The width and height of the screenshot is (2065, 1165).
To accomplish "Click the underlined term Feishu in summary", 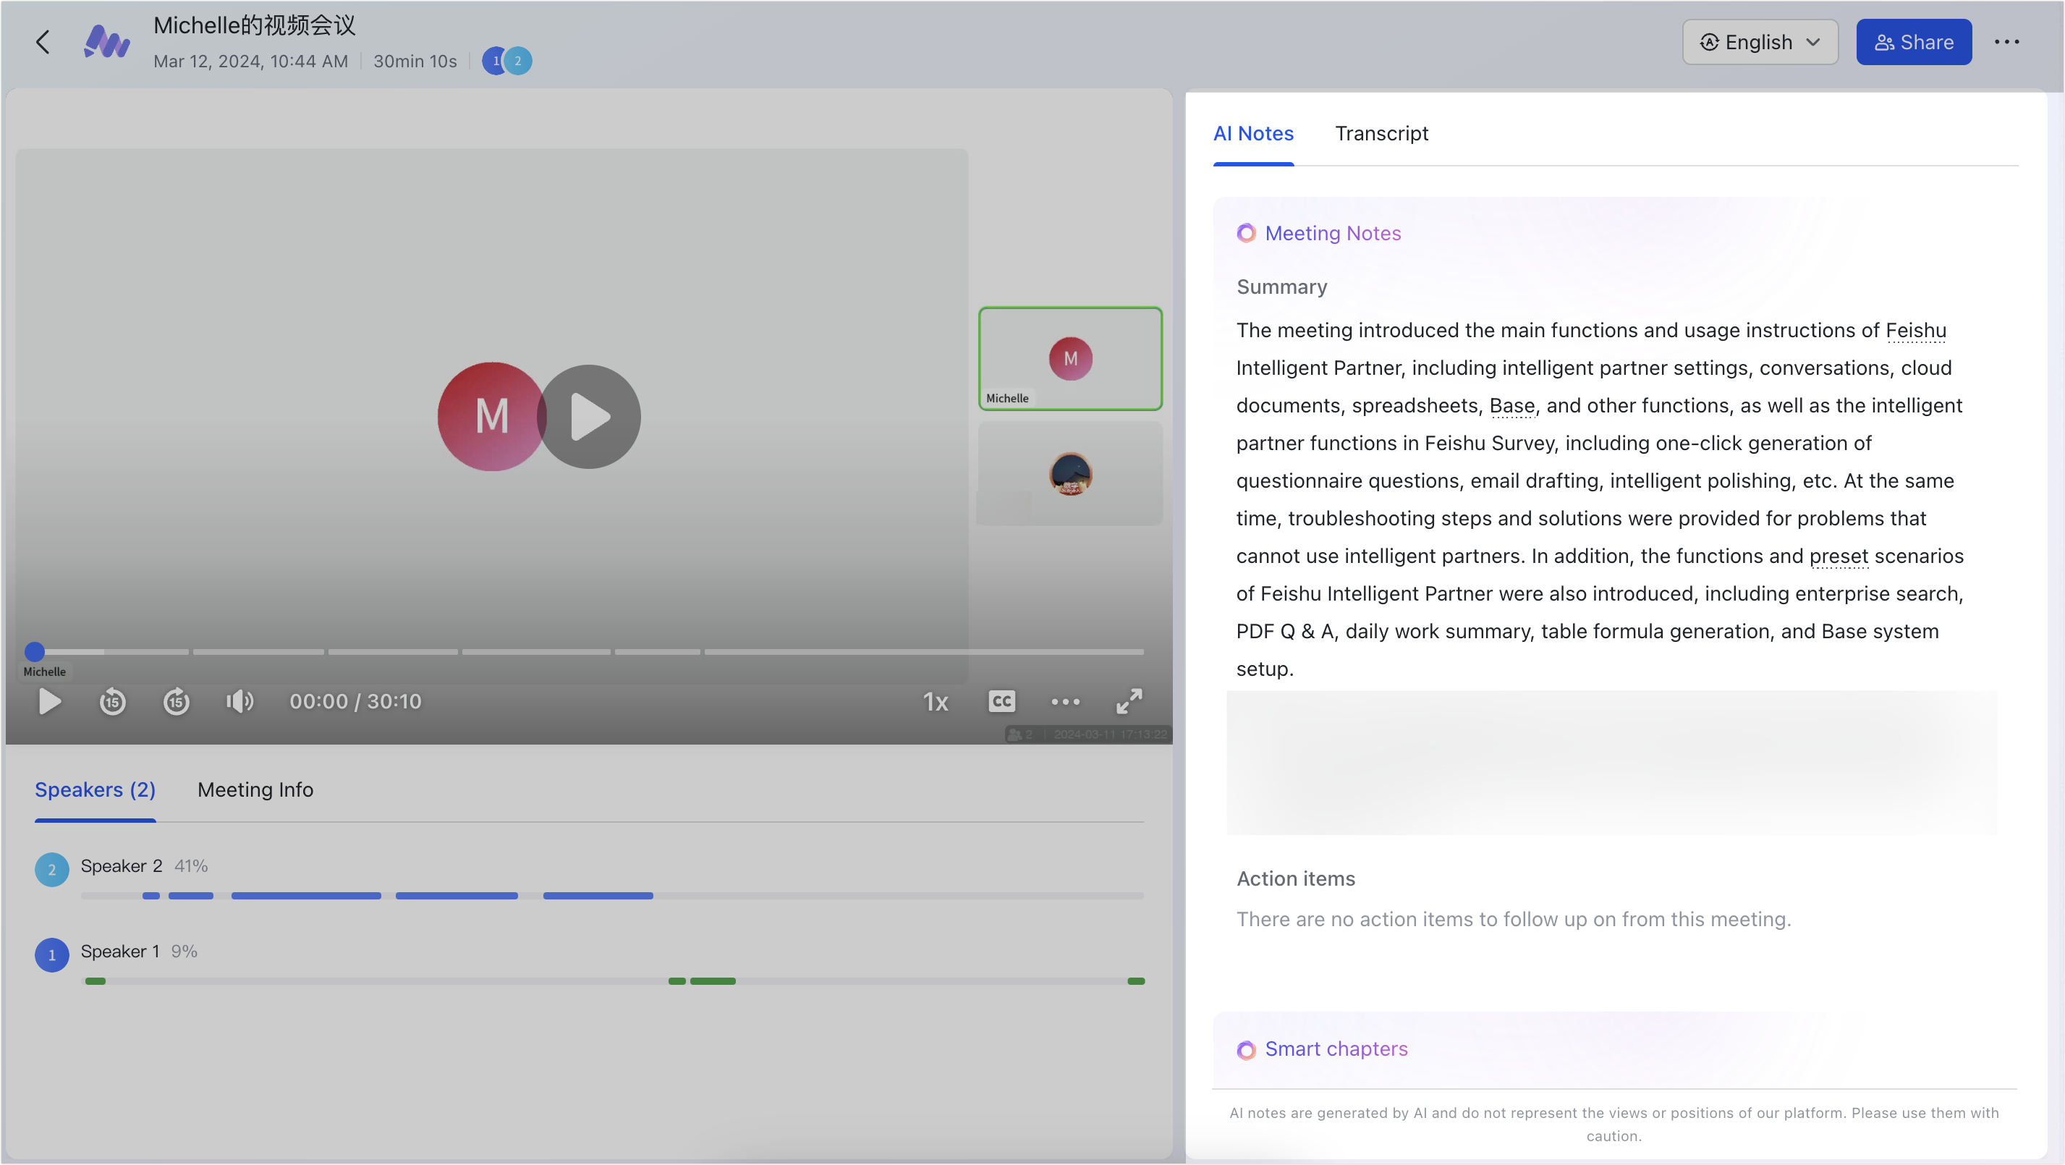I will tap(1915, 331).
